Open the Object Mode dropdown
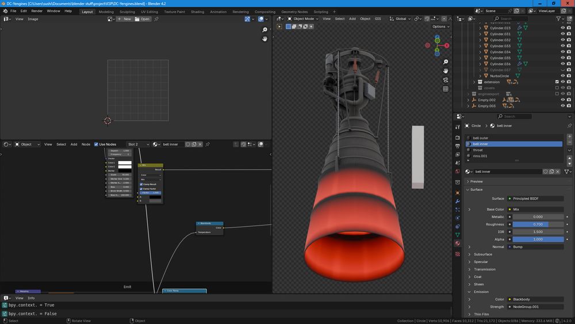The height and width of the screenshot is (324, 575). pyautogui.click(x=304, y=18)
